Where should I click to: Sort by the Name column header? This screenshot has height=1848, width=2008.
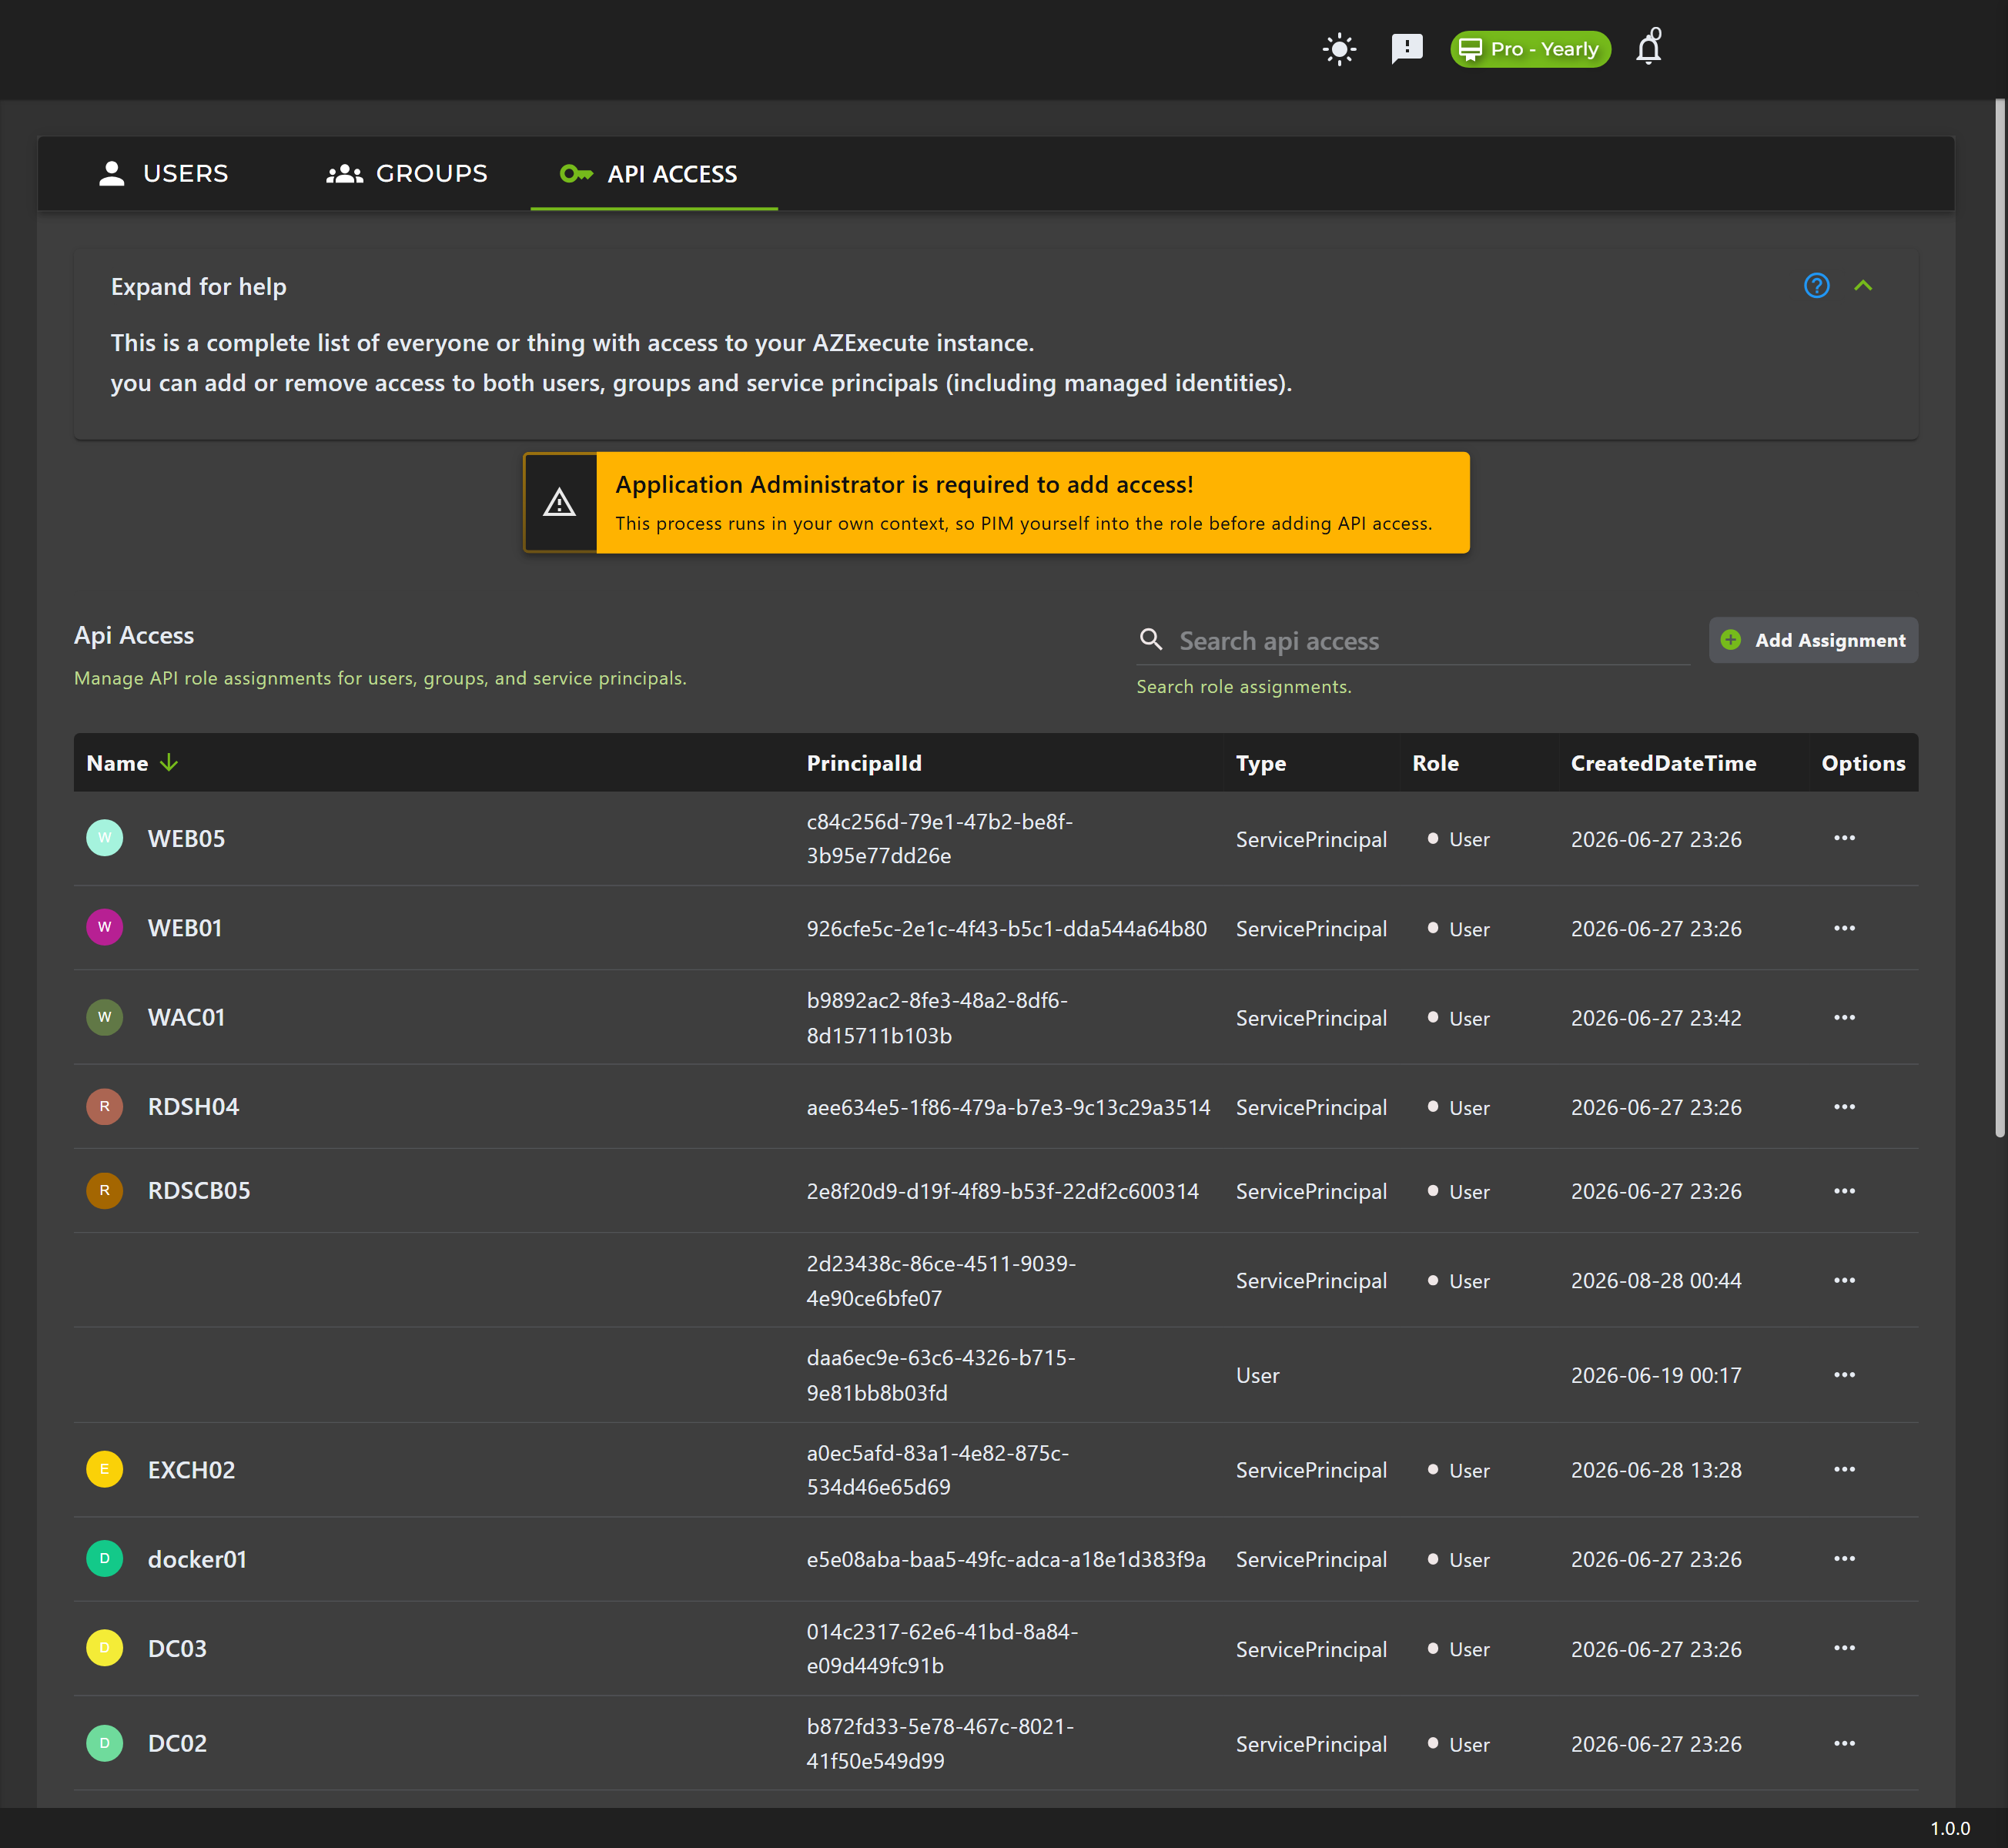point(117,763)
